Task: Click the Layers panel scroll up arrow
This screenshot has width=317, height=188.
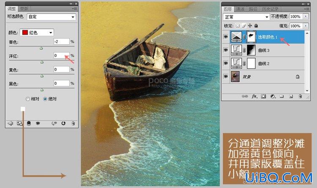Action: pyautogui.click(x=307, y=33)
